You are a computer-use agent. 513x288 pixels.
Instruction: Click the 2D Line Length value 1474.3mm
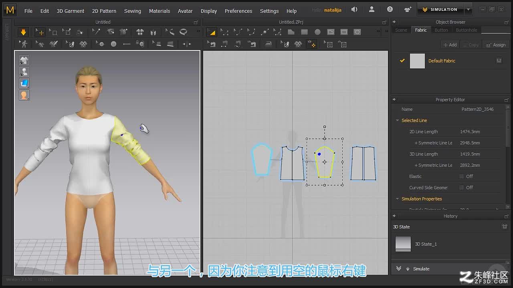(x=470, y=132)
